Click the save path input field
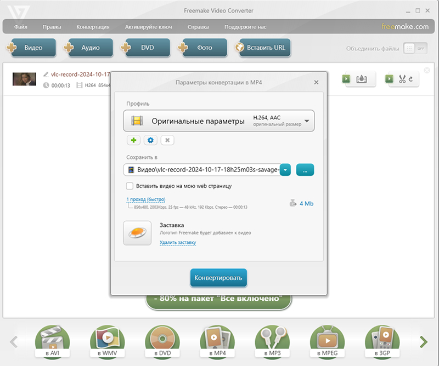The height and width of the screenshot is (366, 439). (x=201, y=170)
